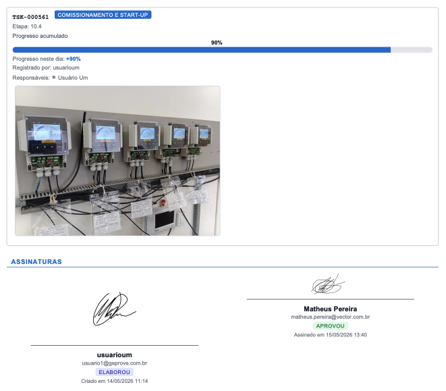446x391 pixels.
Task: Click the usuarioum handwritten signature image
Action: pos(114,309)
